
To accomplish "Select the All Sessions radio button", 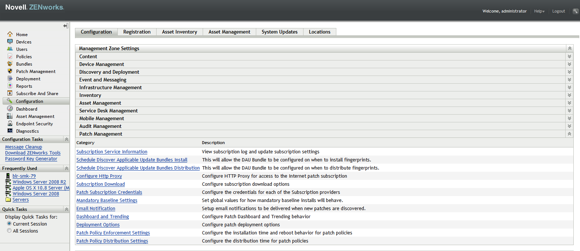I will click(9, 230).
